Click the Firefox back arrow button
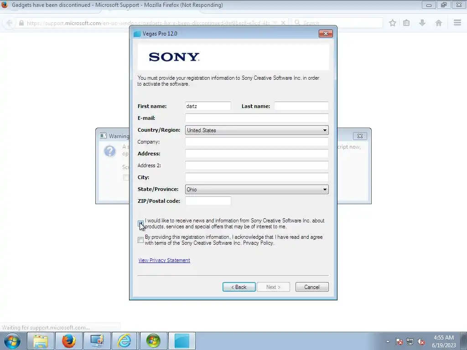This screenshot has width=467, height=350. [9, 23]
